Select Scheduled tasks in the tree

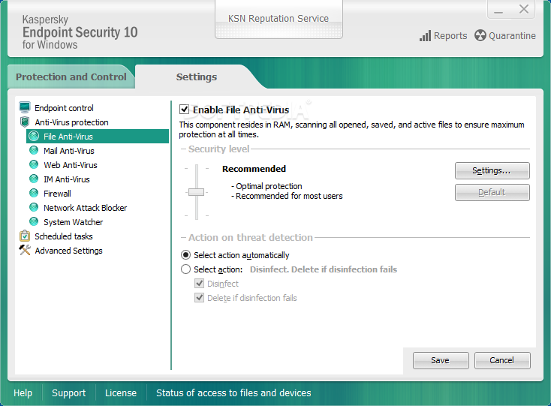tap(64, 236)
